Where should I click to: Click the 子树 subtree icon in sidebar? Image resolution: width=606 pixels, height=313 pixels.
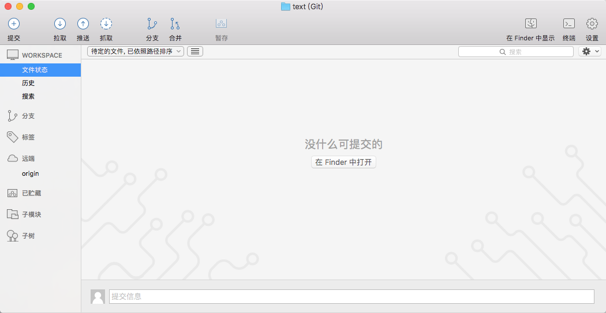coord(12,236)
